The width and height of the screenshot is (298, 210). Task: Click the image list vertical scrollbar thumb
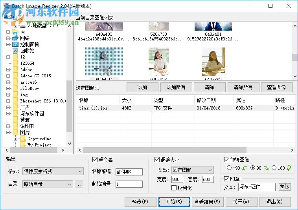pyautogui.click(x=295, y=57)
